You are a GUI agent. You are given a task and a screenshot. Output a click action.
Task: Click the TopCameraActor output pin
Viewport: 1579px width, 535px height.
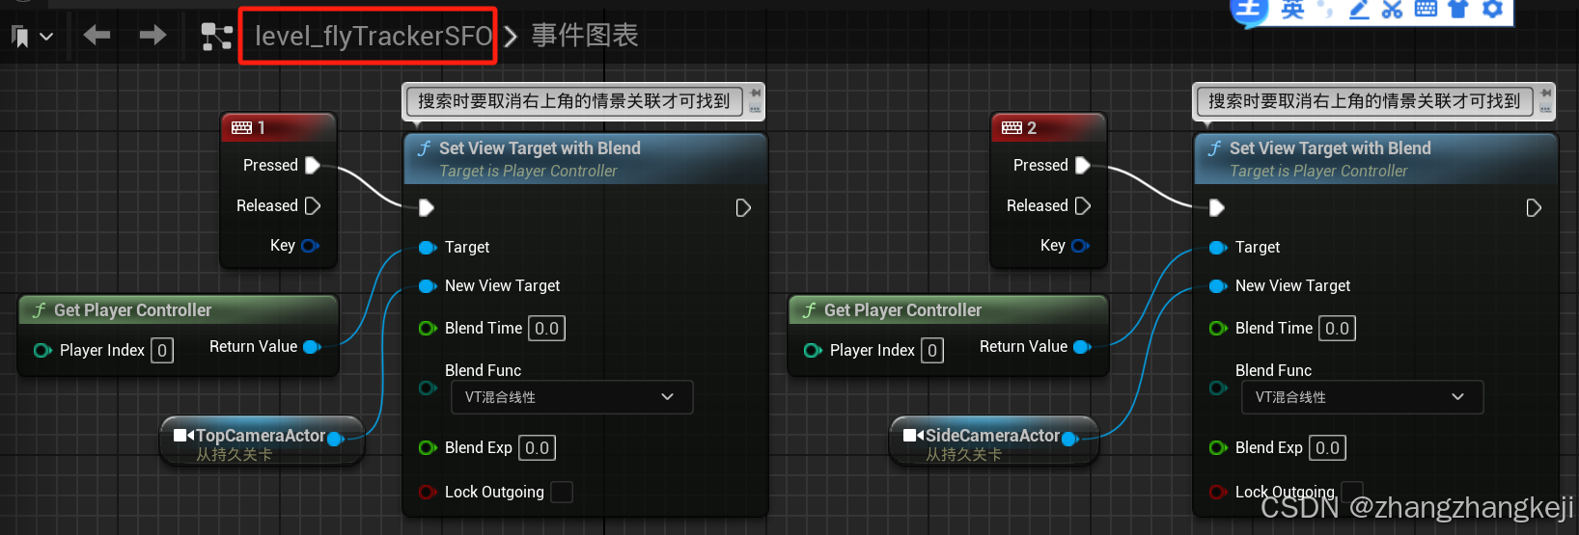pyautogui.click(x=336, y=439)
